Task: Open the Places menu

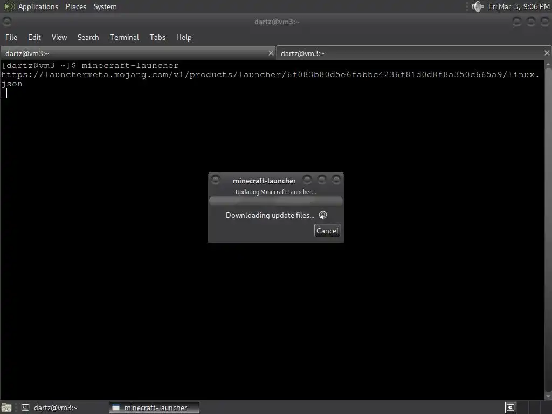Action: (75, 6)
